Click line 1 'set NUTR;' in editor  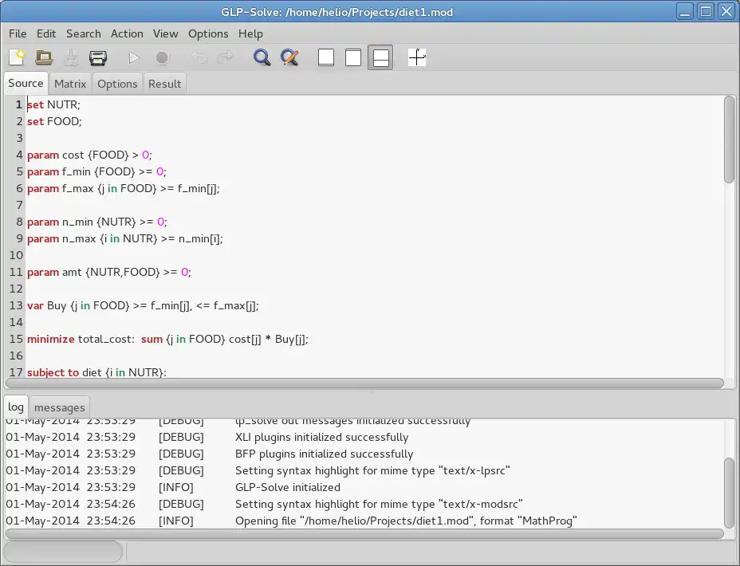pos(53,104)
